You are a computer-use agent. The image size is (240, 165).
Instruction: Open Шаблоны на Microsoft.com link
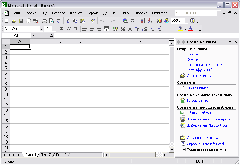point(207,125)
